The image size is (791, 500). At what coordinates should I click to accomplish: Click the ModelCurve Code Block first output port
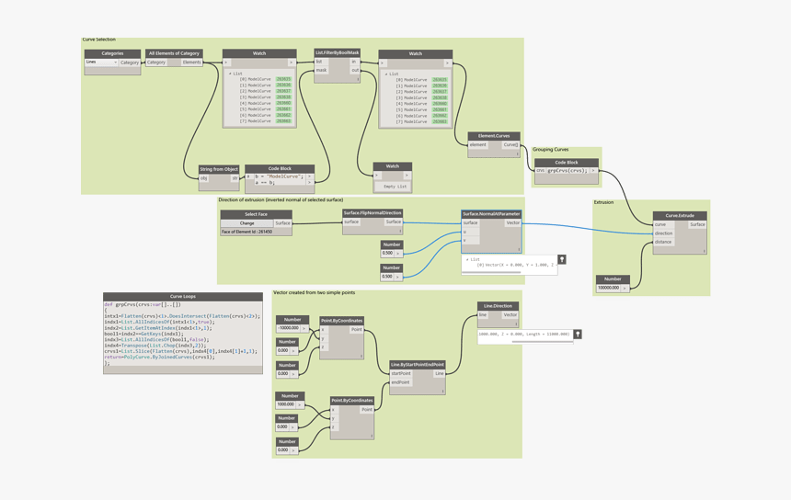[310, 176]
